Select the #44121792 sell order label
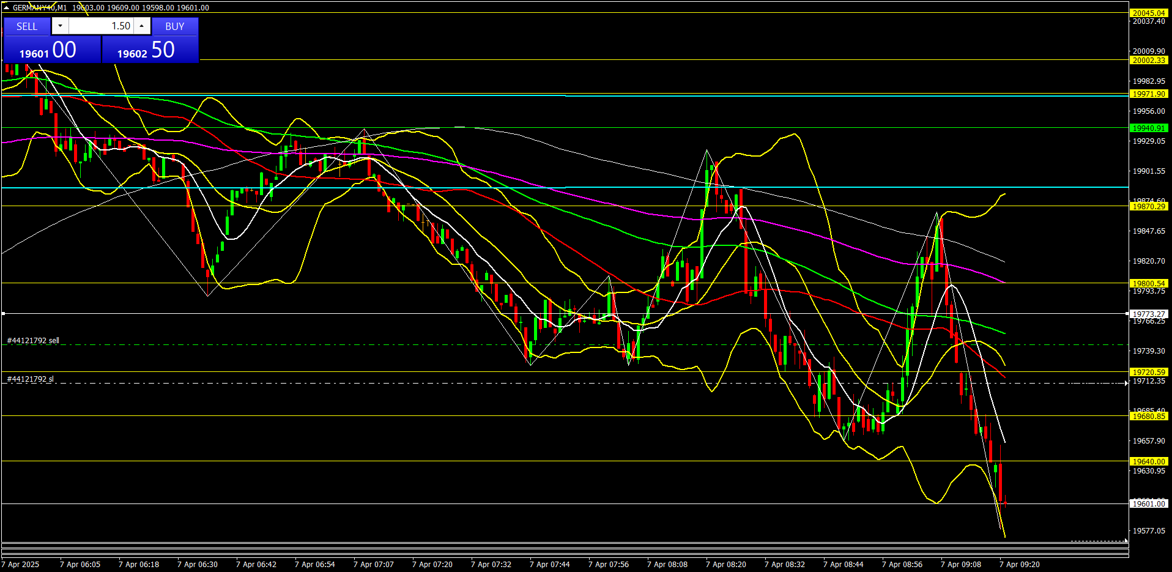Screen dimensions: 1172x572 (x=33, y=341)
